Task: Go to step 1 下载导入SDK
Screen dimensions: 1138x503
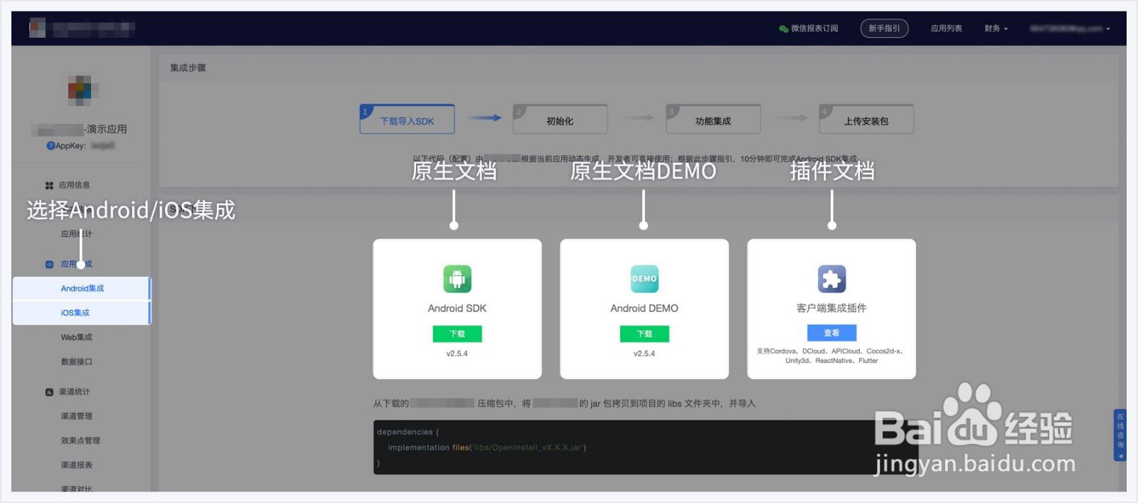Action: [407, 120]
